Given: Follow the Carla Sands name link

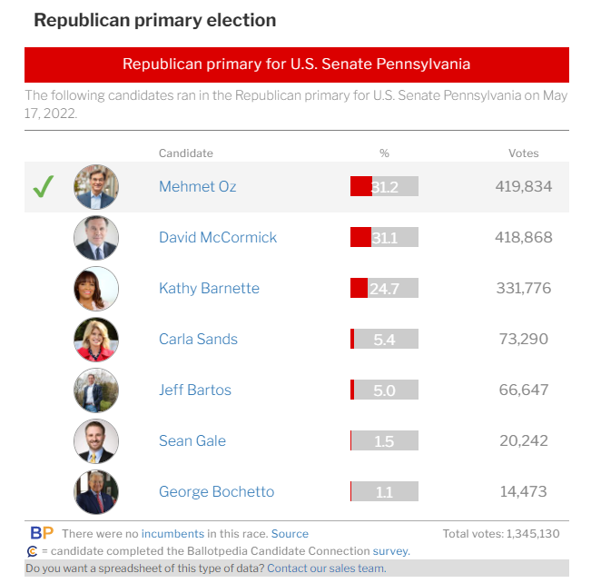Looking at the screenshot, I should (198, 339).
